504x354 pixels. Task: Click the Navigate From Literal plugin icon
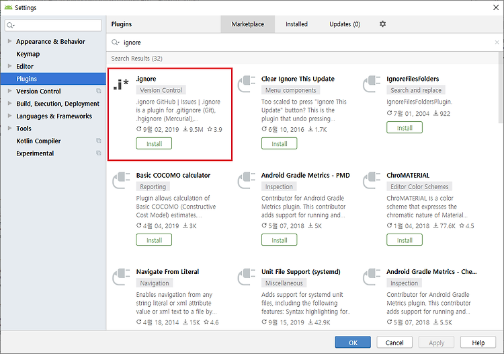click(x=121, y=277)
